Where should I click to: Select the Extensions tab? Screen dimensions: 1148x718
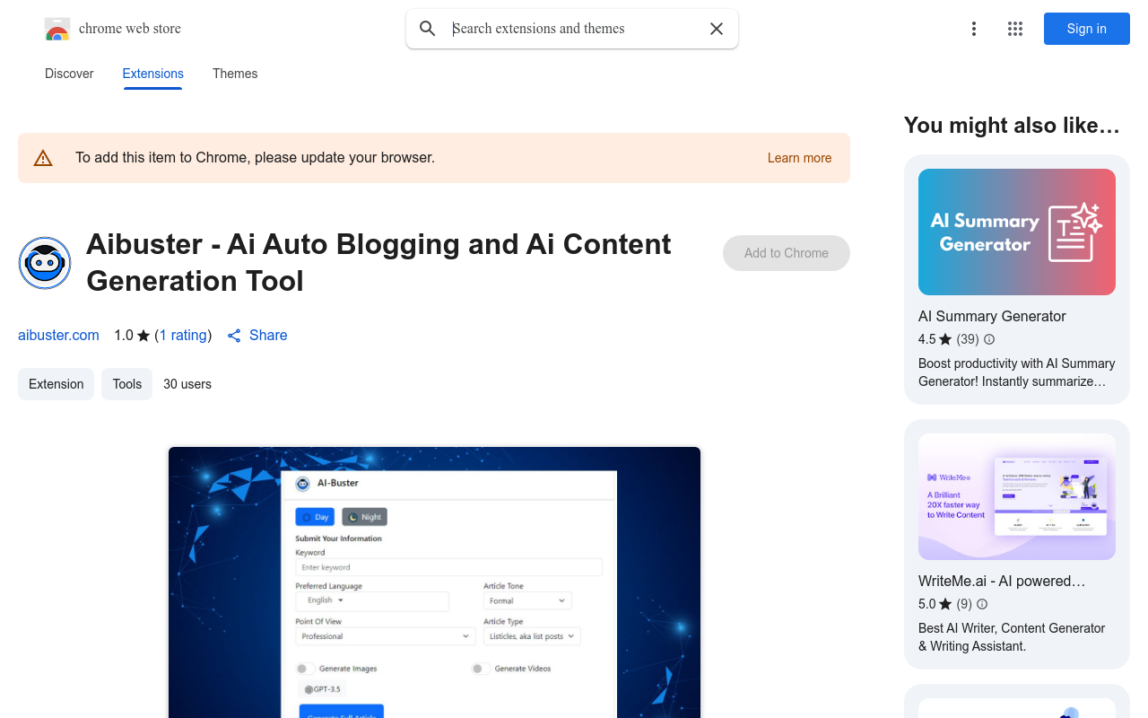[x=153, y=74]
